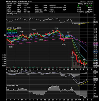Viewport: 99px width, 101px height.
Task: Click the RSI axis label 90
Action: pyautogui.click(x=94, y=15)
